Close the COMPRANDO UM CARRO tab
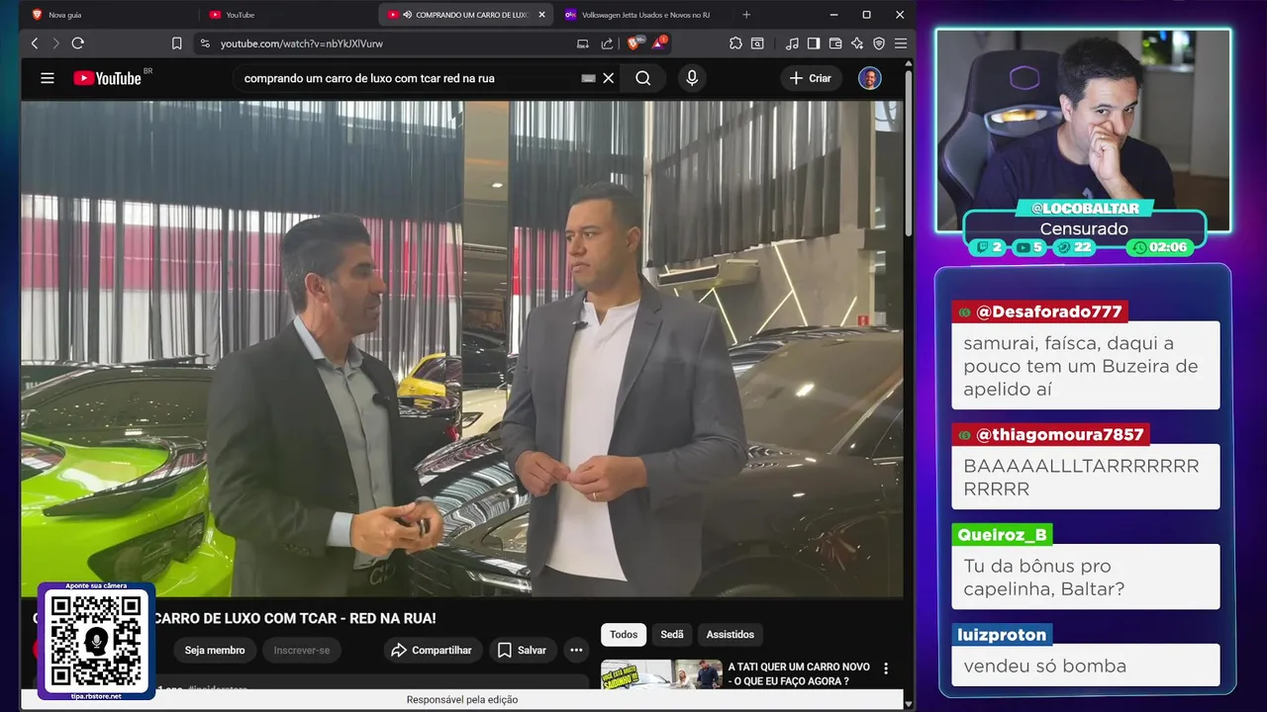Image resolution: width=1267 pixels, height=712 pixels. point(540,15)
